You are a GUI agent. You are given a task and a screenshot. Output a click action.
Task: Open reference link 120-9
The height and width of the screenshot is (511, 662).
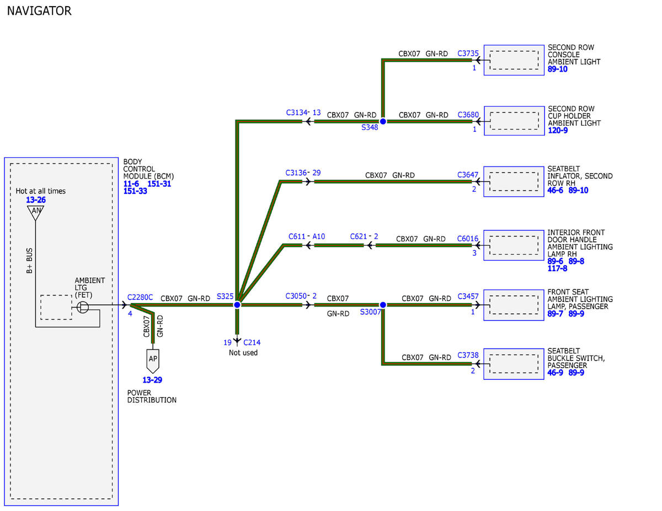click(x=558, y=130)
